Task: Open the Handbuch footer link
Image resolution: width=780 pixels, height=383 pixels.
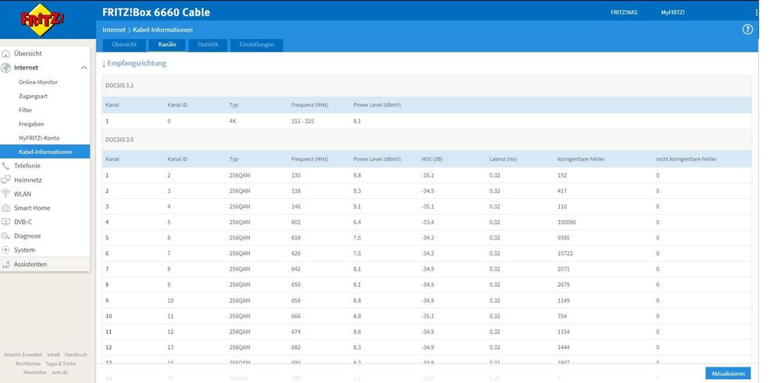Action: (x=76, y=354)
